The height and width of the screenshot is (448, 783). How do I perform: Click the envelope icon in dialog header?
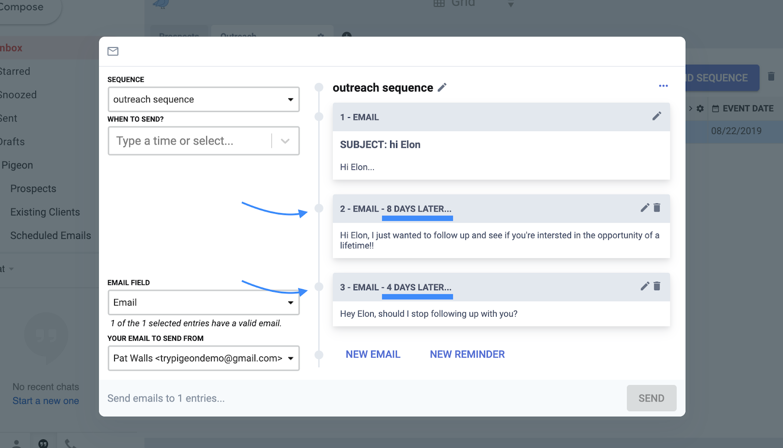tap(113, 51)
